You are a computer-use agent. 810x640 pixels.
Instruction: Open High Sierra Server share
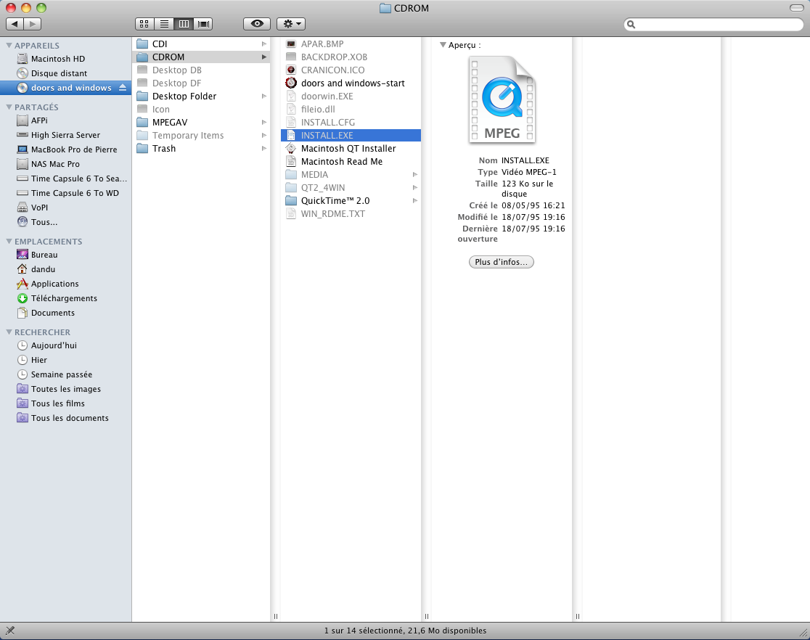pos(65,135)
